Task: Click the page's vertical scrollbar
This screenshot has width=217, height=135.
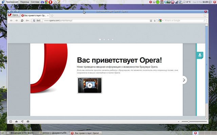Action: click(x=206, y=71)
